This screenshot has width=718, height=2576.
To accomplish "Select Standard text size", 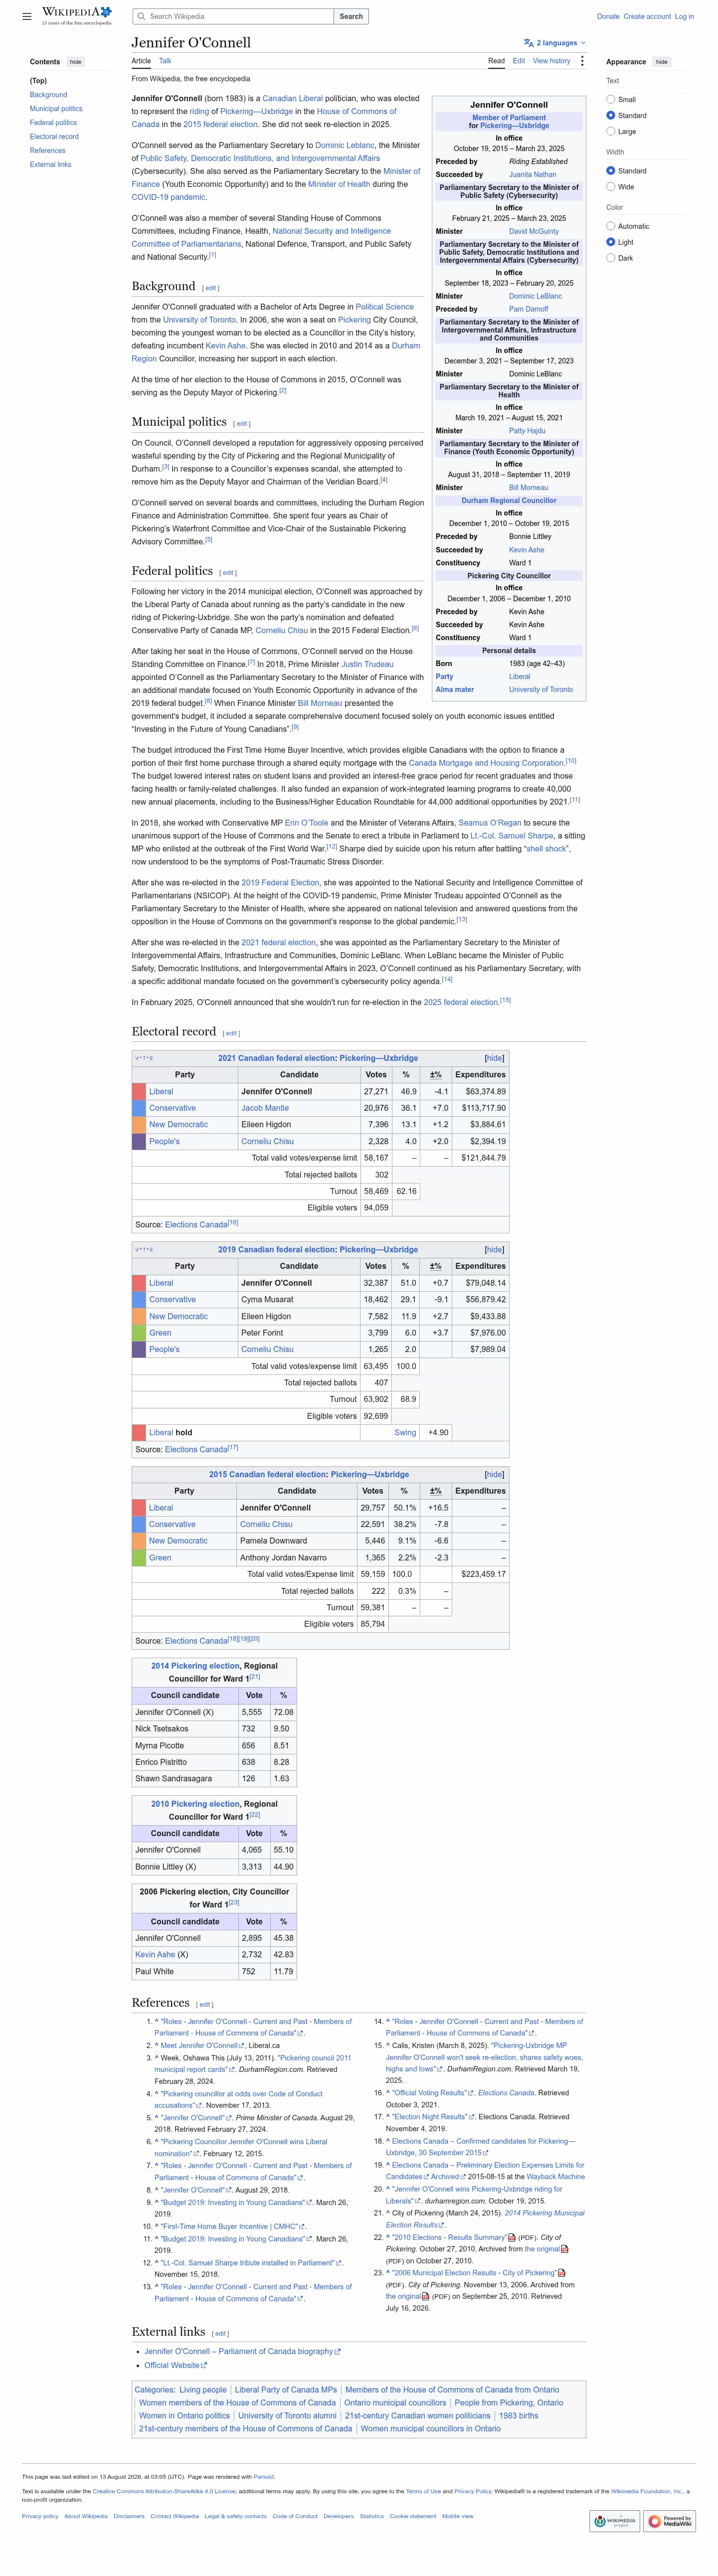I will (x=610, y=115).
